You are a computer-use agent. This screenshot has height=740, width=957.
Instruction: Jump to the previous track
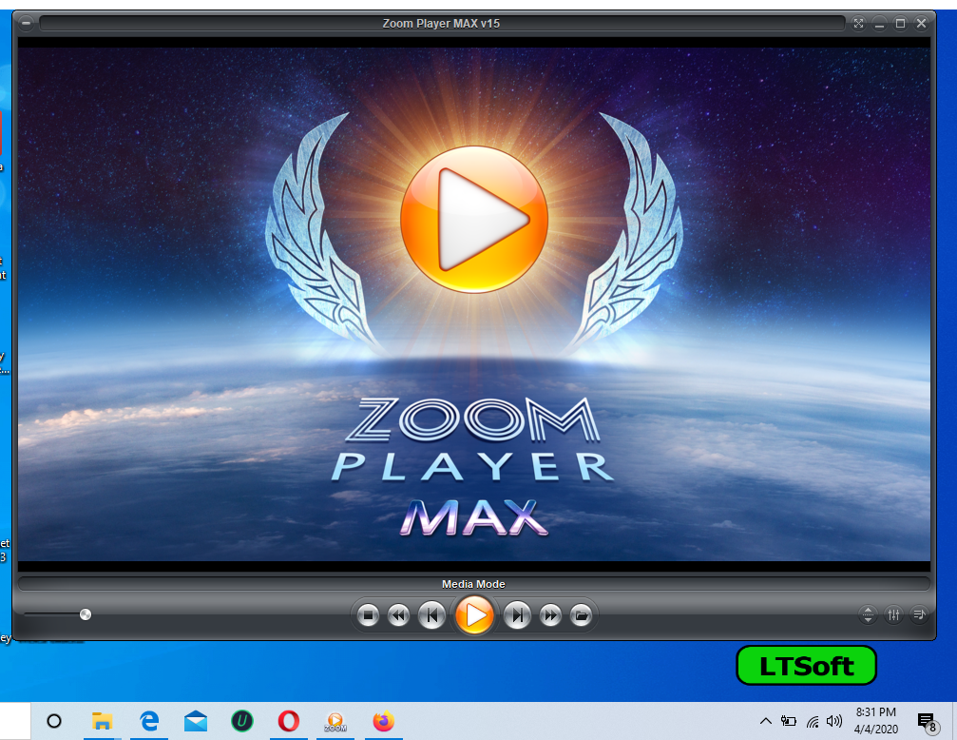(x=431, y=615)
